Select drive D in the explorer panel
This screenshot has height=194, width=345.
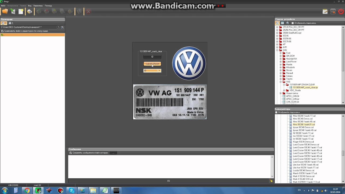11,23
